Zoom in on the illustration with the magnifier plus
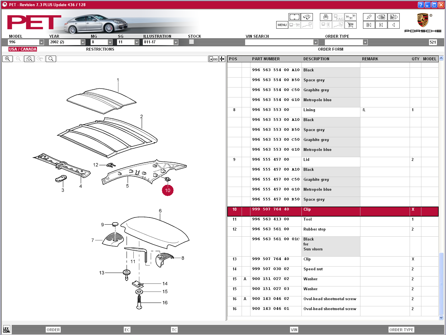This screenshot has width=446, height=335. click(7, 59)
